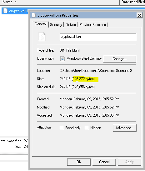The height and width of the screenshot is (171, 145).
Task: Select the General tab
Action: tap(41, 24)
